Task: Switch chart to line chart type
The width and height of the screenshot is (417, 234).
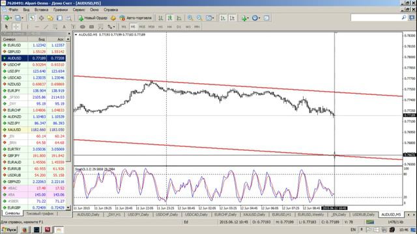Action: 179,18
